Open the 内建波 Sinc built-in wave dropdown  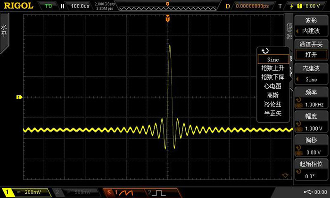(311, 74)
